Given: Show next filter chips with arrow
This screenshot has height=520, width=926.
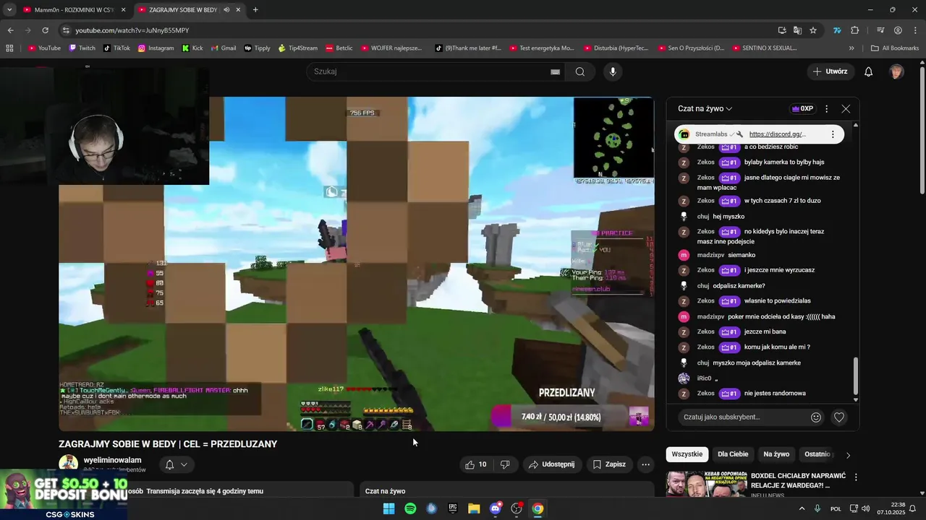Looking at the screenshot, I should (x=848, y=455).
